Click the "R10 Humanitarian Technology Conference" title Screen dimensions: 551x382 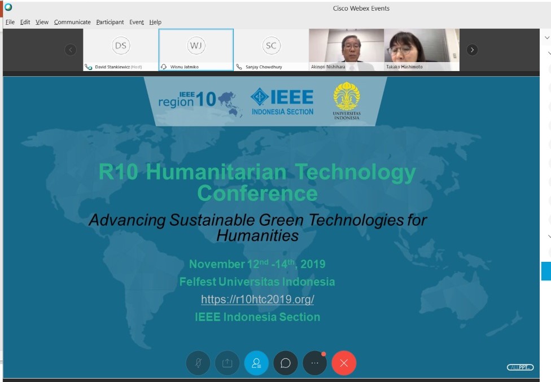pos(257,182)
